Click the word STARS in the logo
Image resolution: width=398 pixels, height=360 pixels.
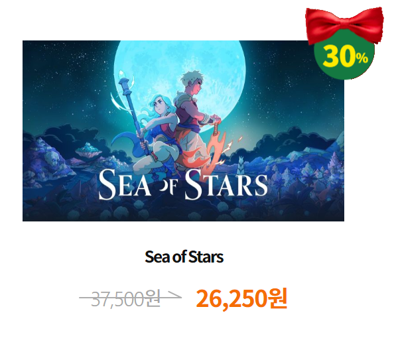point(226,184)
